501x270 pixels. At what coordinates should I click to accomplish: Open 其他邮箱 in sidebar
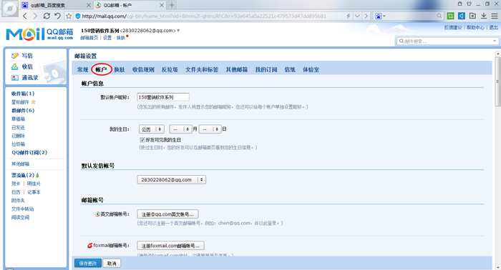pyautogui.click(x=21, y=164)
